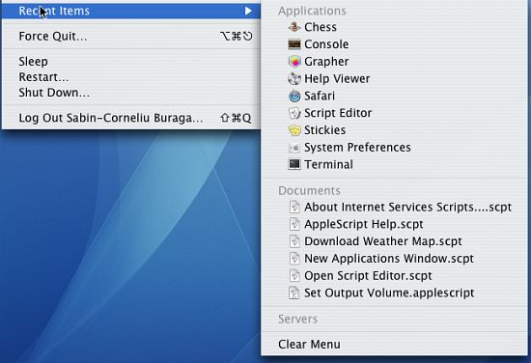
Task: Open the AppleScript Help.scpt document
Action: coord(394,224)
